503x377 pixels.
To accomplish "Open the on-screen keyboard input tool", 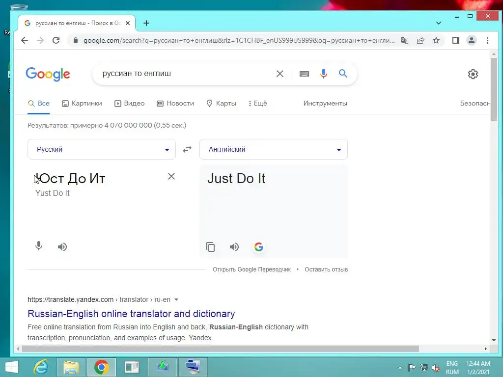I will tap(304, 74).
